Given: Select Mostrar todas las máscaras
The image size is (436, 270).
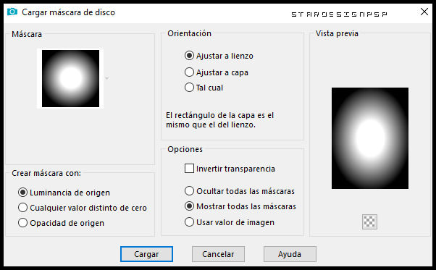Looking at the screenshot, I should pyautogui.click(x=240, y=206).
